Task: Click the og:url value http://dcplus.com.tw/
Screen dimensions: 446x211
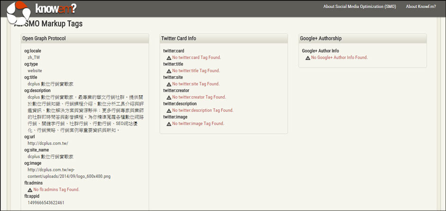Action: (48, 143)
